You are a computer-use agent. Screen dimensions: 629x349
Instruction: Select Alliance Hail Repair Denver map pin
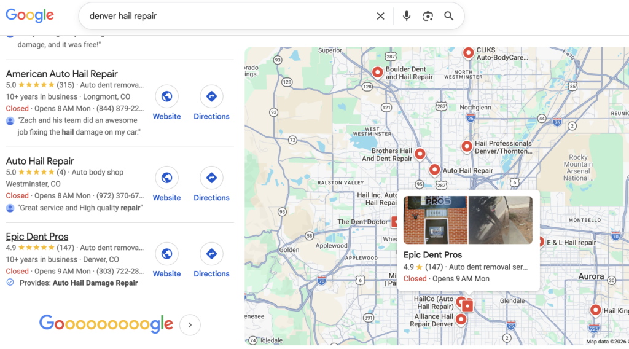coord(461,320)
